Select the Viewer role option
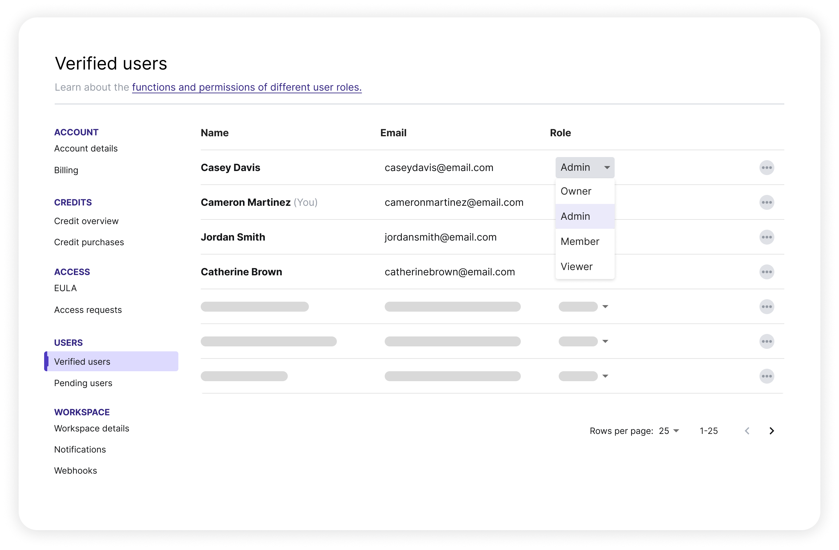 576,267
